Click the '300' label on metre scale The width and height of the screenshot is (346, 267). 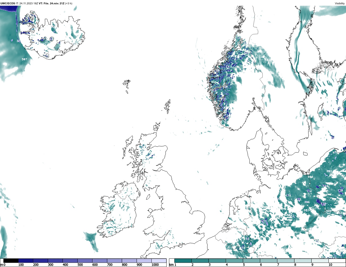tap(51, 265)
